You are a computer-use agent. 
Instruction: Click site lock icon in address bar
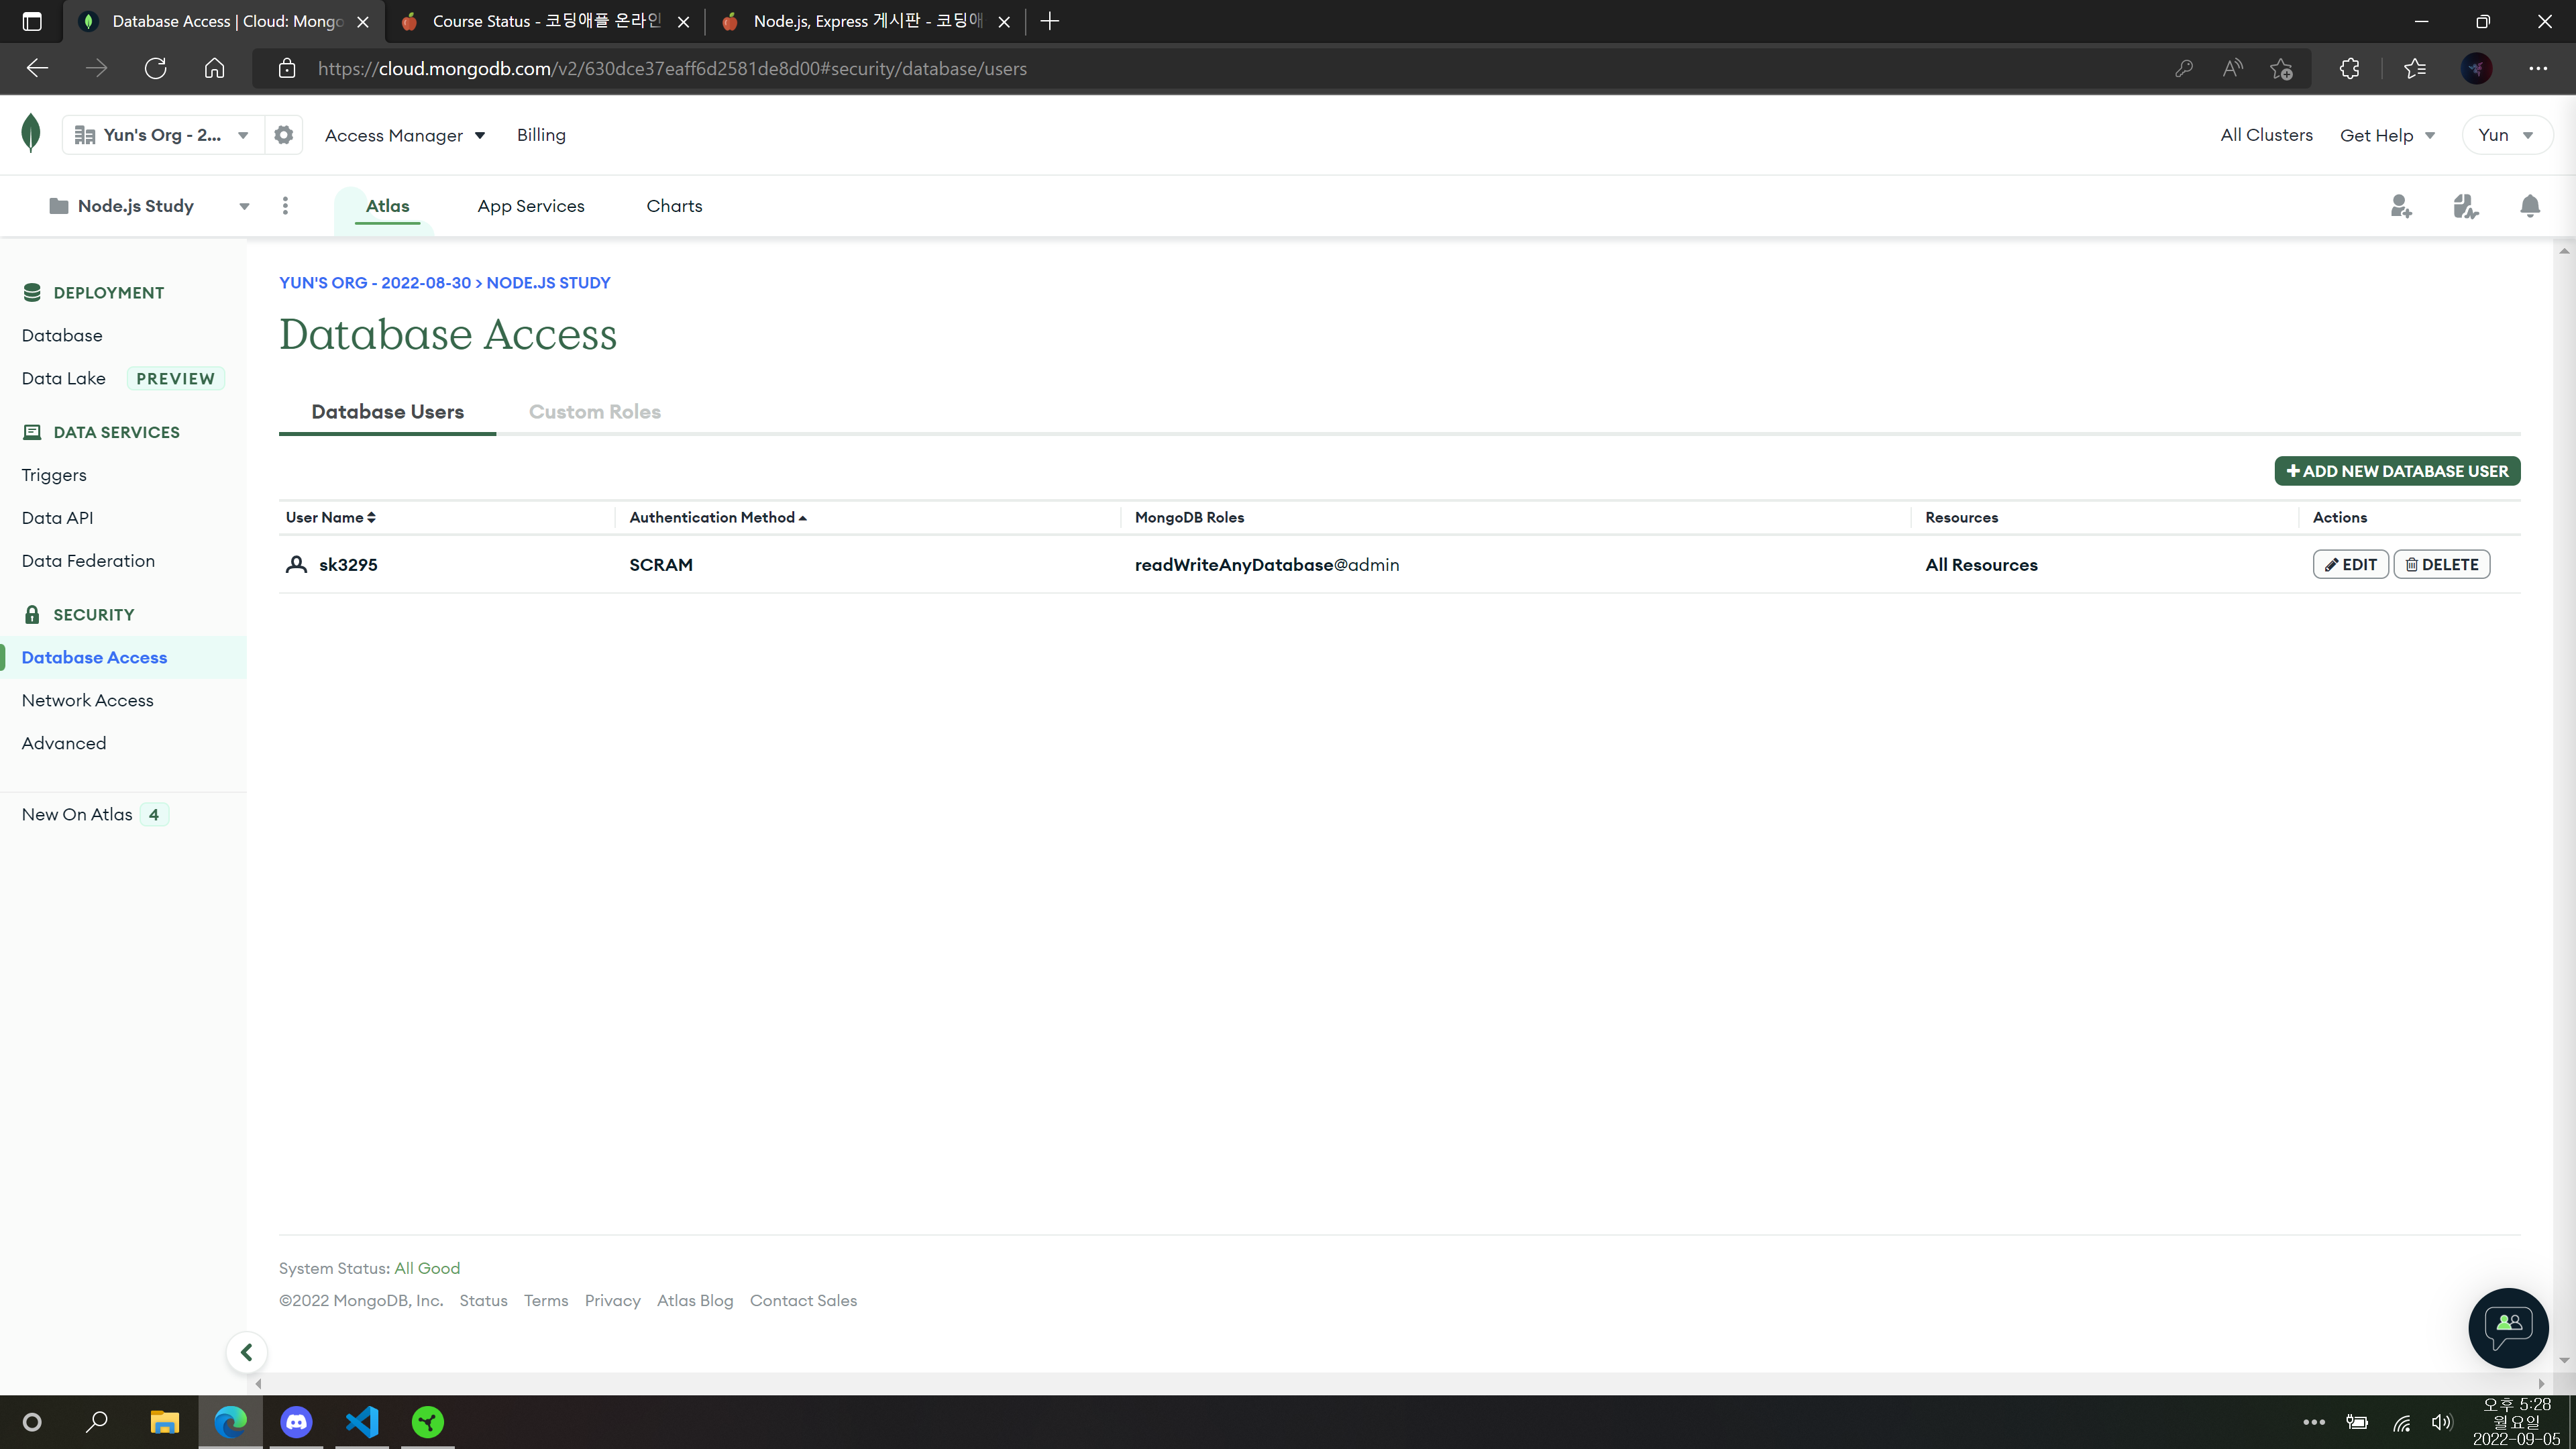click(x=287, y=68)
